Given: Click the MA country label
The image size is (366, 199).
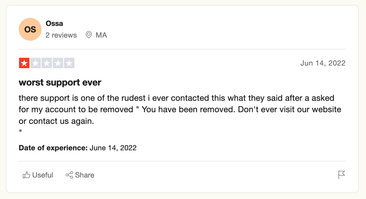Looking at the screenshot, I should (101, 35).
